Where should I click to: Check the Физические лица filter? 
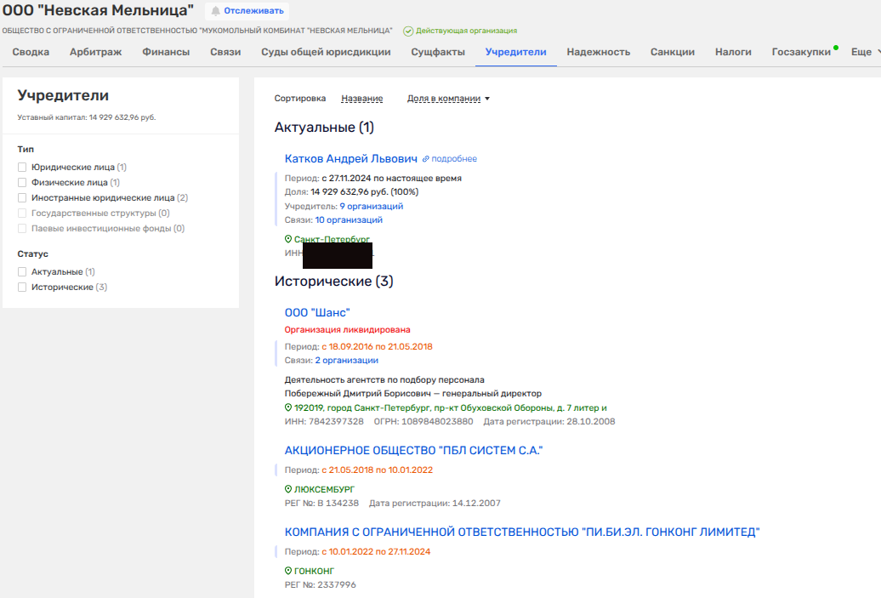pos(22,182)
